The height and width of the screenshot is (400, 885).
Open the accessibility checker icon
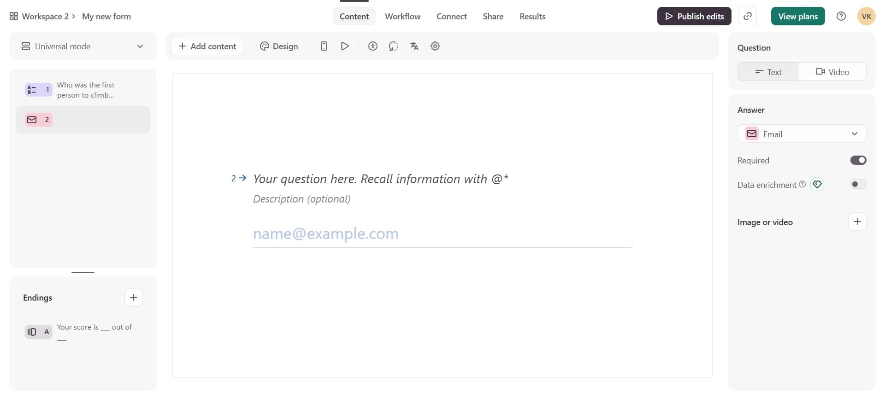tap(373, 46)
